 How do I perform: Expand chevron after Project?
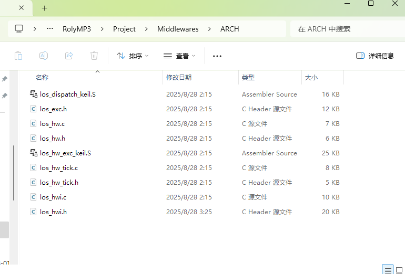tap(146, 29)
